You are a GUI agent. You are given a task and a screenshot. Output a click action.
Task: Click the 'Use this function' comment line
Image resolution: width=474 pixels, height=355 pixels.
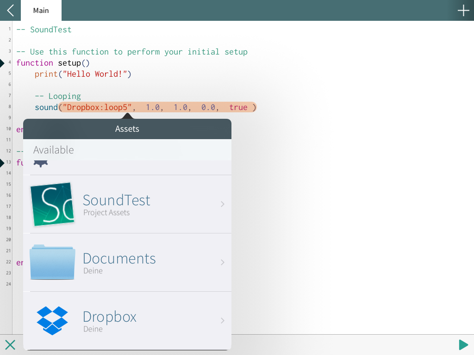(x=132, y=52)
